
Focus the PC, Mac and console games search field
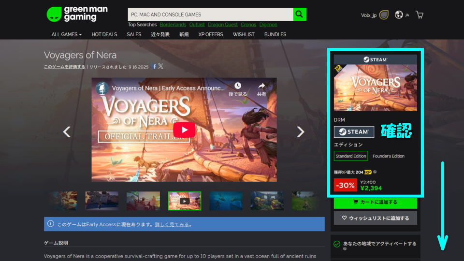[210, 14]
